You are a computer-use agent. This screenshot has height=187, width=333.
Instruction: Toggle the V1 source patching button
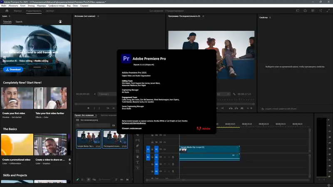pos(148,149)
